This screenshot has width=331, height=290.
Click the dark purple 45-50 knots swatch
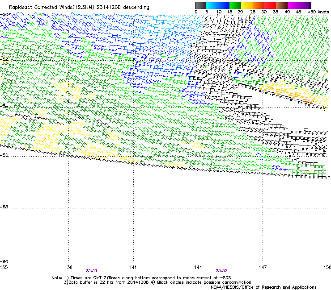[305, 5]
